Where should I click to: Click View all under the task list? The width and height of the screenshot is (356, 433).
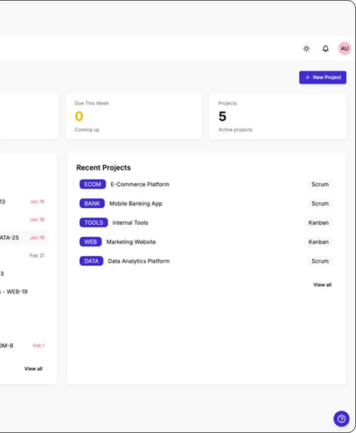[33, 369]
